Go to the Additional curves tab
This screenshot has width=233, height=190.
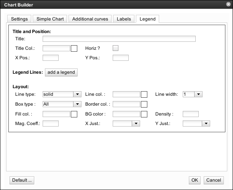90,19
